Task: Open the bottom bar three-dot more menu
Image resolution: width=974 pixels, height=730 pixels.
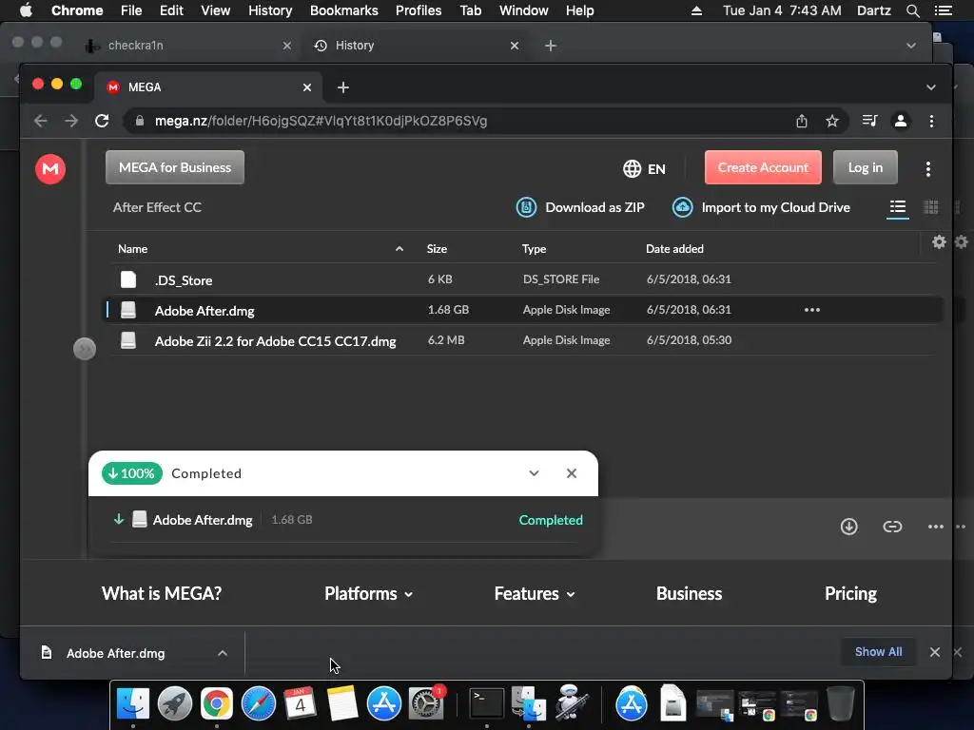Action: pyautogui.click(x=936, y=527)
